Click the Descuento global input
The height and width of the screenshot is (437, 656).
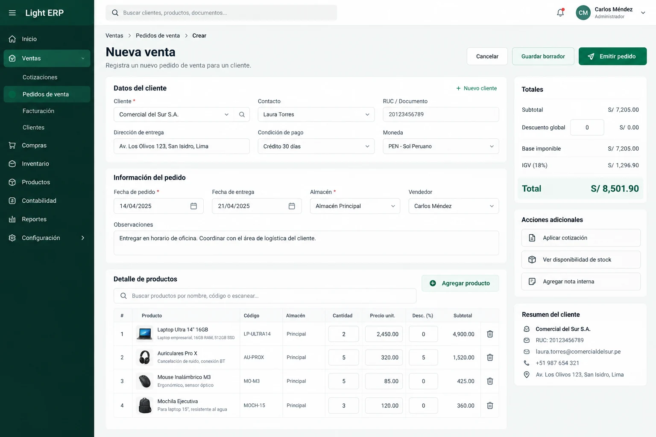point(587,128)
